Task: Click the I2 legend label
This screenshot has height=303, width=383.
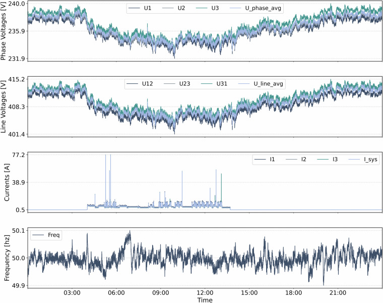Action: (303, 160)
